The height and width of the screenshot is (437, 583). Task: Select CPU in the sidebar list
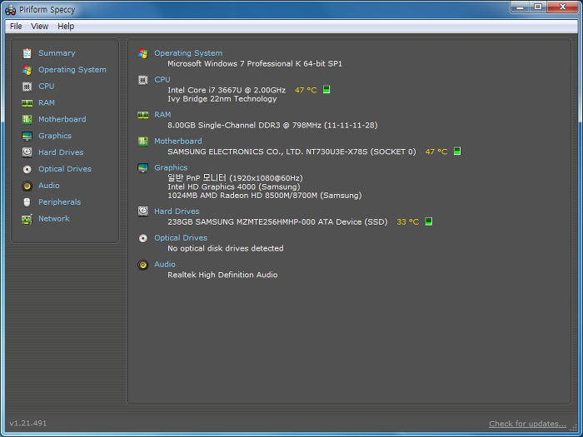point(46,87)
